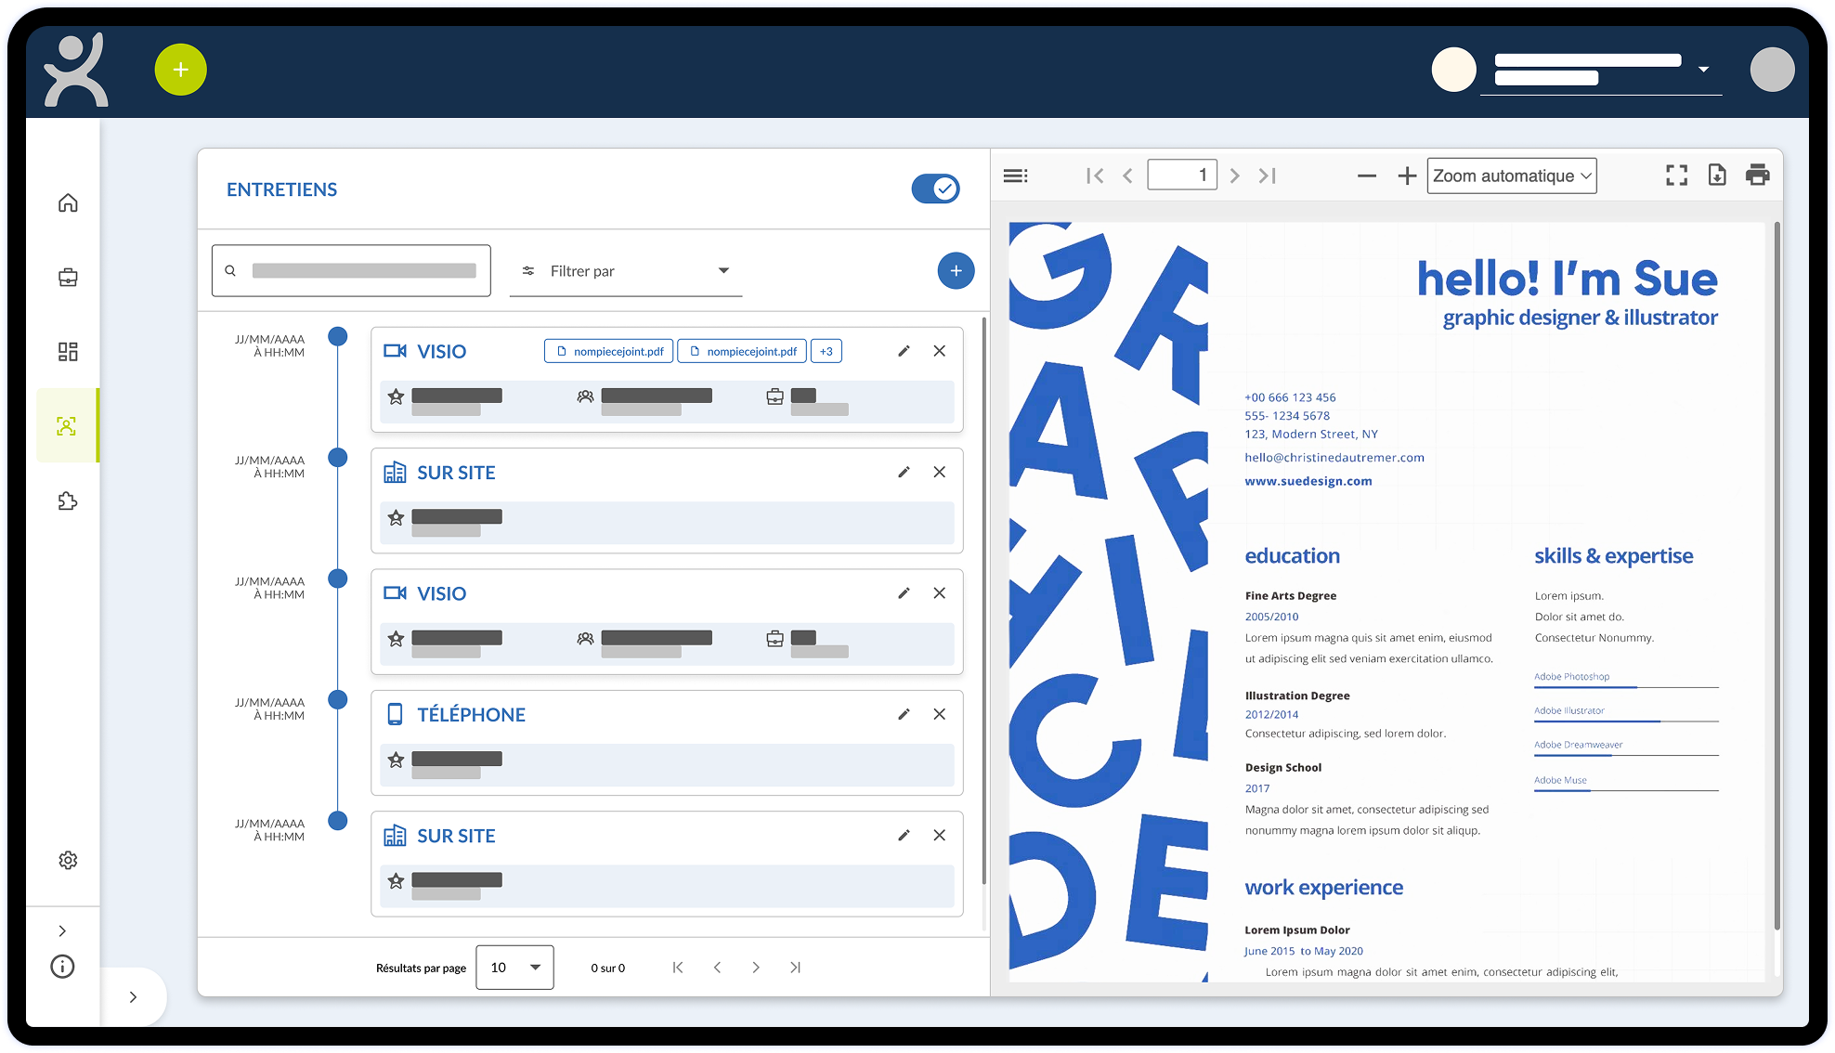1835x1053 pixels.
Task: Open the Zoom automatique dropdown
Action: [x=1511, y=175]
